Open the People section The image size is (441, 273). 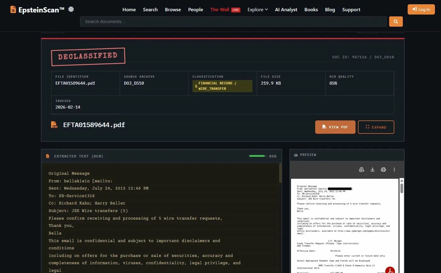pos(196,9)
